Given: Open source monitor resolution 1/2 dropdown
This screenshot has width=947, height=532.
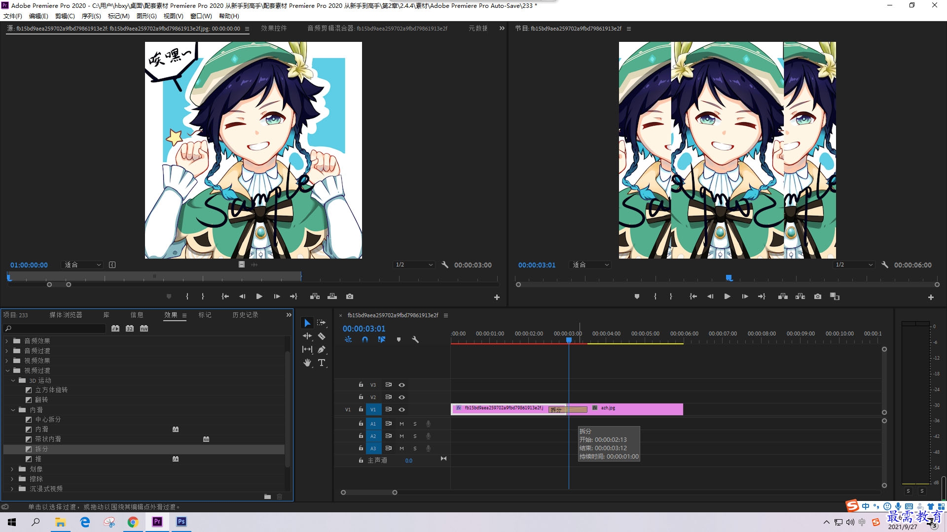Looking at the screenshot, I should coord(414,265).
